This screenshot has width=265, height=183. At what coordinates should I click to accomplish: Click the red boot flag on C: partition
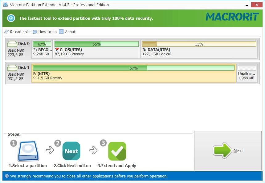pyautogui.click(x=57, y=50)
